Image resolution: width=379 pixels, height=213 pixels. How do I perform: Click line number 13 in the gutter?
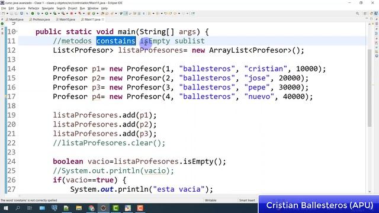tap(11, 59)
